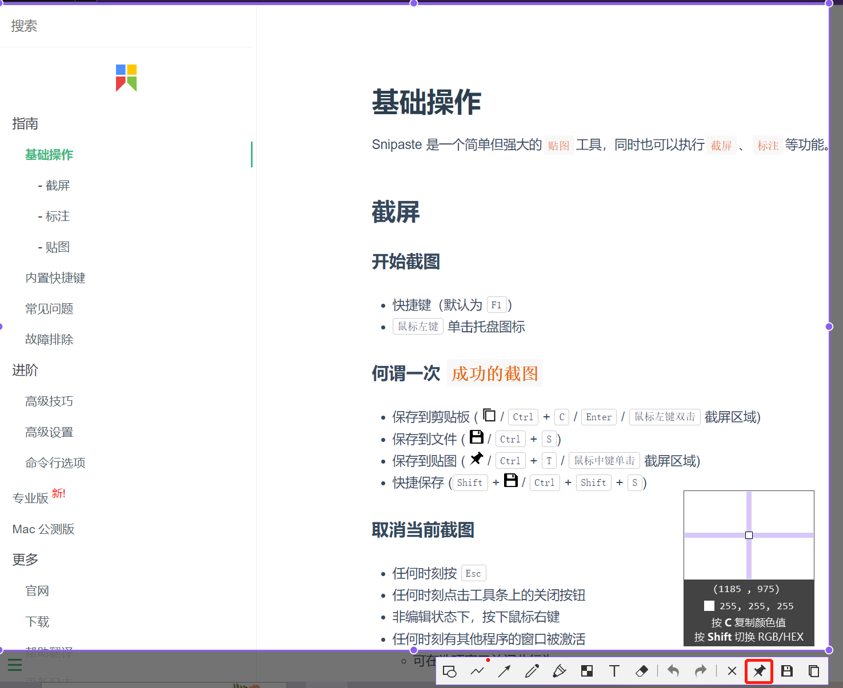Select the pencil tool in toolbar
The height and width of the screenshot is (688, 843).
click(532, 671)
